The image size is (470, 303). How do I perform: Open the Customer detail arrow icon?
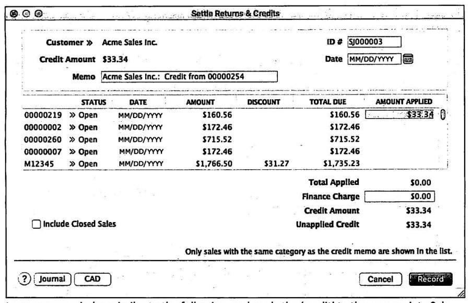click(89, 43)
